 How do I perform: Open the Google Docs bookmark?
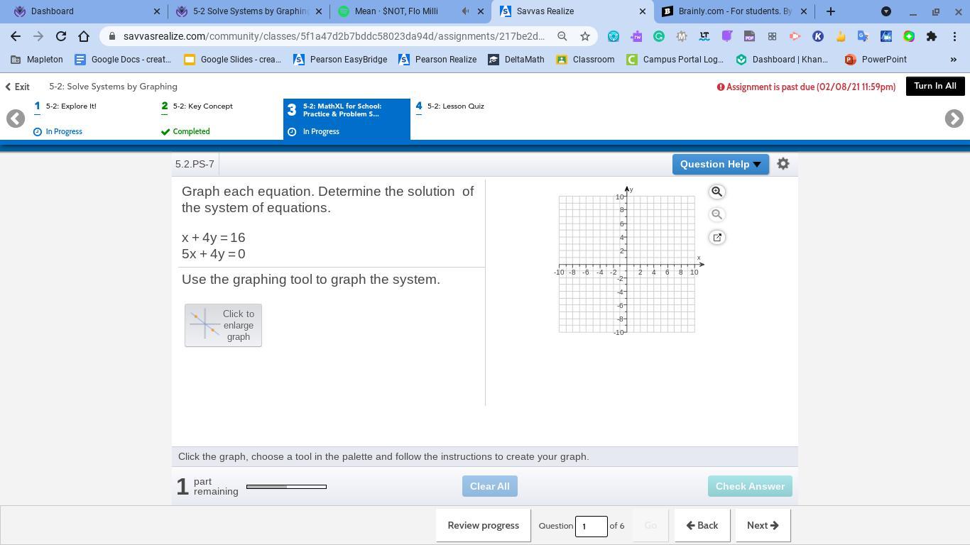coord(123,60)
